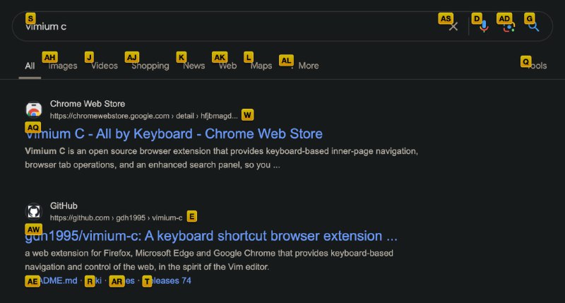Clear the search box with the X icon

click(x=453, y=26)
